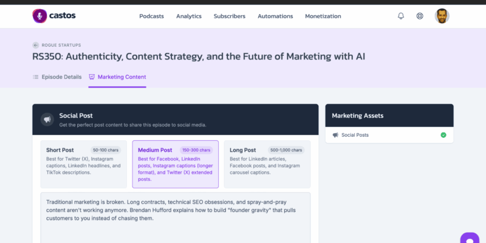The image size is (486, 243).
Task: Click the green checkmark beside Social Posts
Action: [443, 135]
